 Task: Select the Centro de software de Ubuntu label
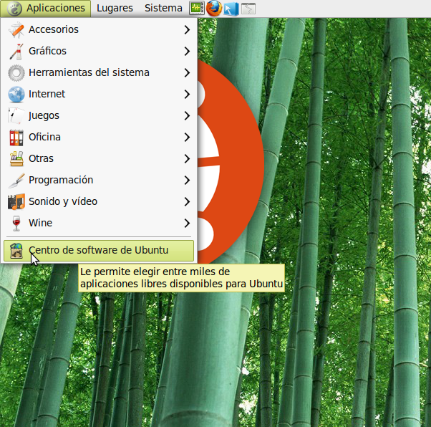point(98,250)
